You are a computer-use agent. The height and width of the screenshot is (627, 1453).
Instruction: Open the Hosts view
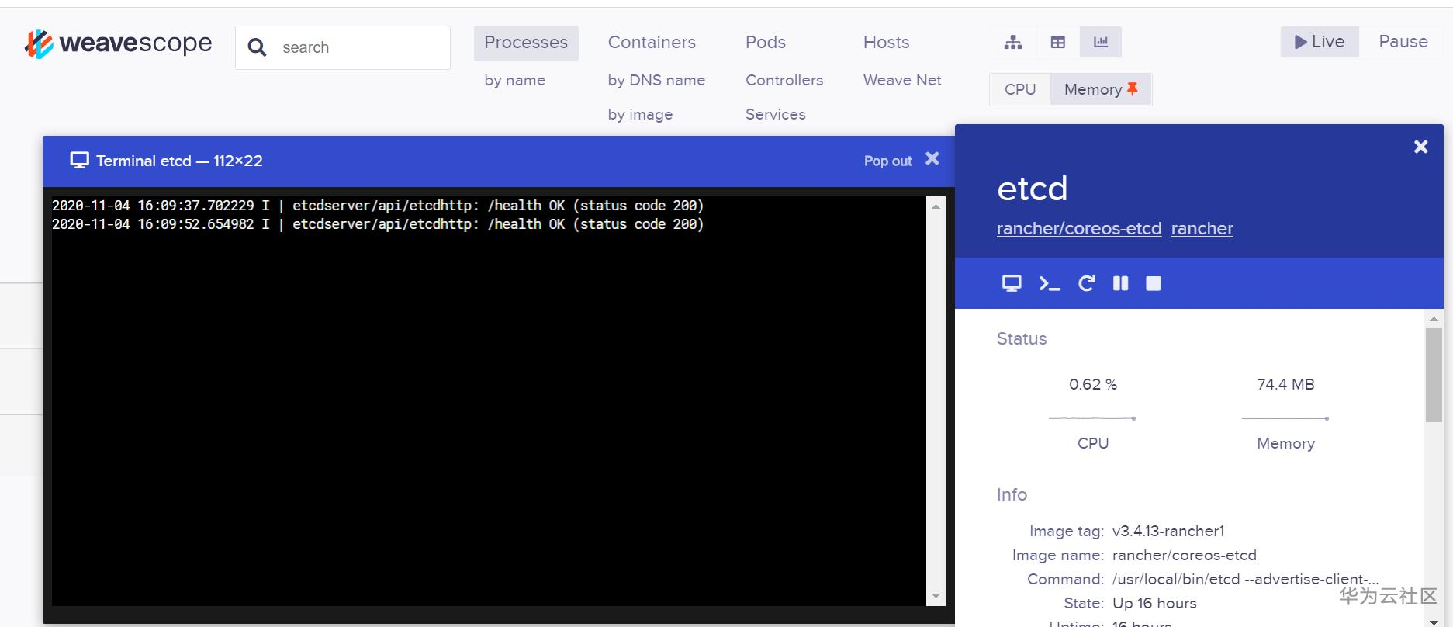click(x=886, y=43)
